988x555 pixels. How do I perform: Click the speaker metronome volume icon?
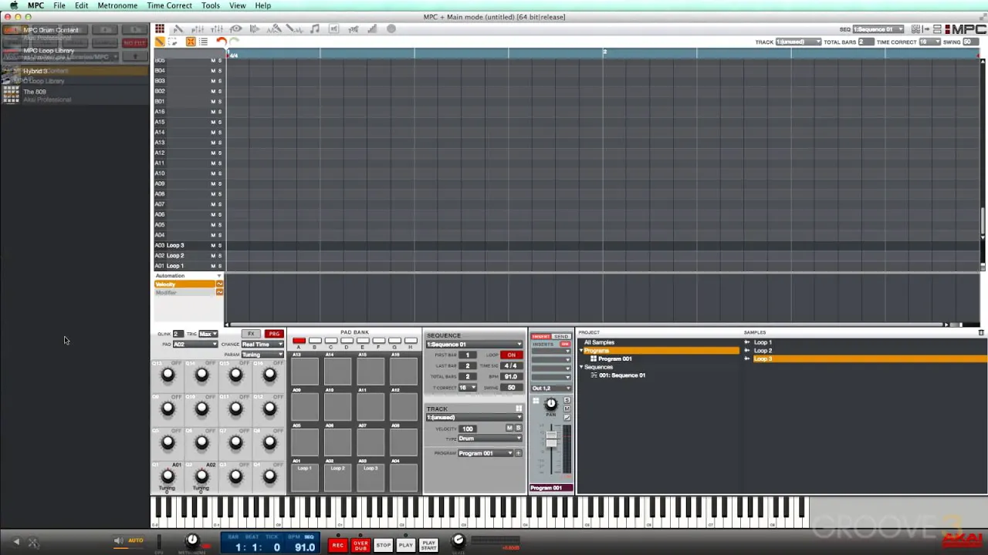pos(118,541)
